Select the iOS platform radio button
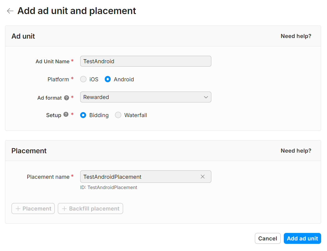 click(83, 79)
